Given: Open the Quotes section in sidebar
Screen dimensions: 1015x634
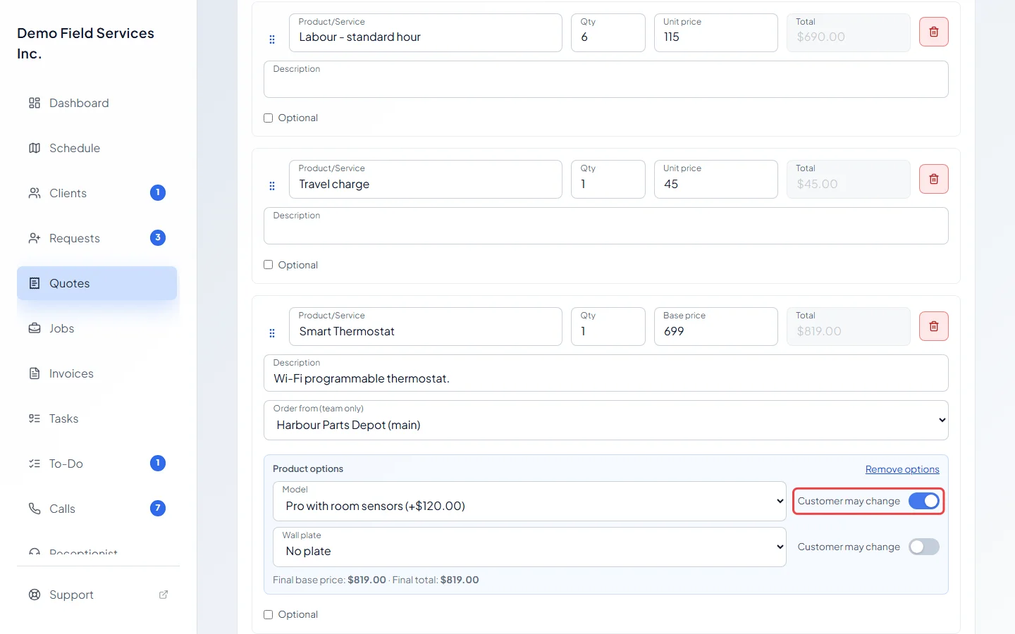Looking at the screenshot, I should (x=97, y=283).
